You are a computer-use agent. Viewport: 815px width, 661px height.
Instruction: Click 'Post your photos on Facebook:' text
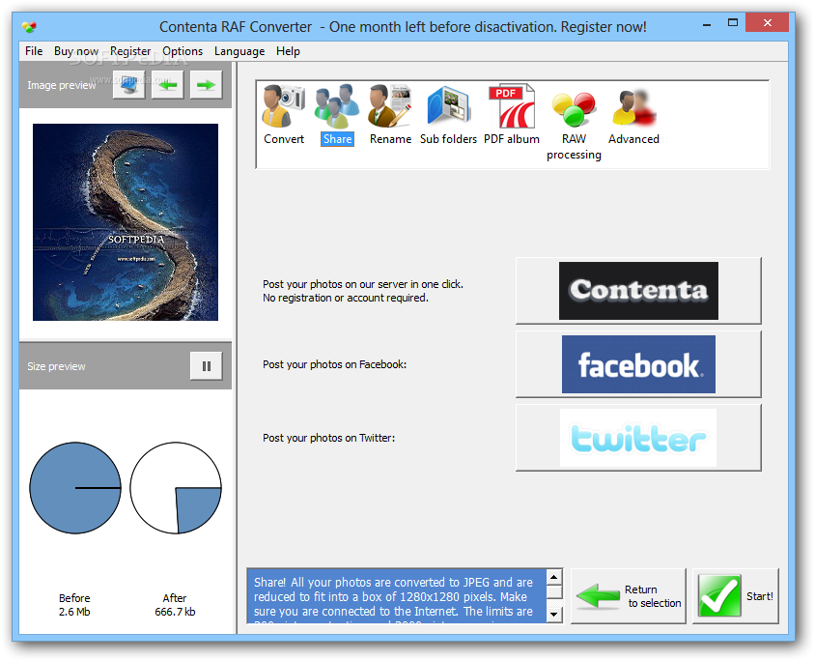click(334, 364)
